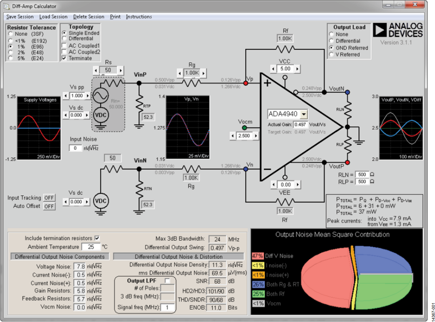435x322 pixels.
Task: Click the red Diff V Noise swatch
Action: [258, 256]
